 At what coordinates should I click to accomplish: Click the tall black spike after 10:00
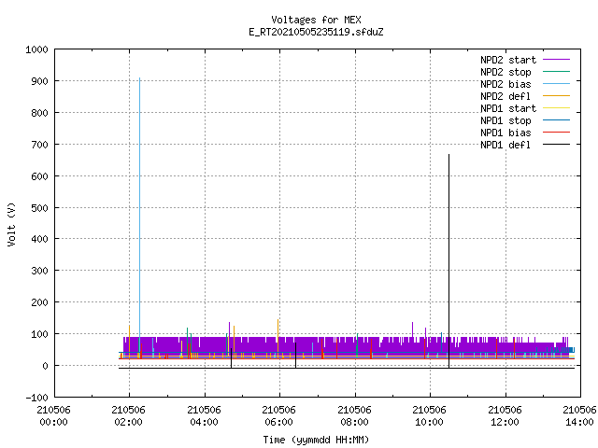coord(448,259)
